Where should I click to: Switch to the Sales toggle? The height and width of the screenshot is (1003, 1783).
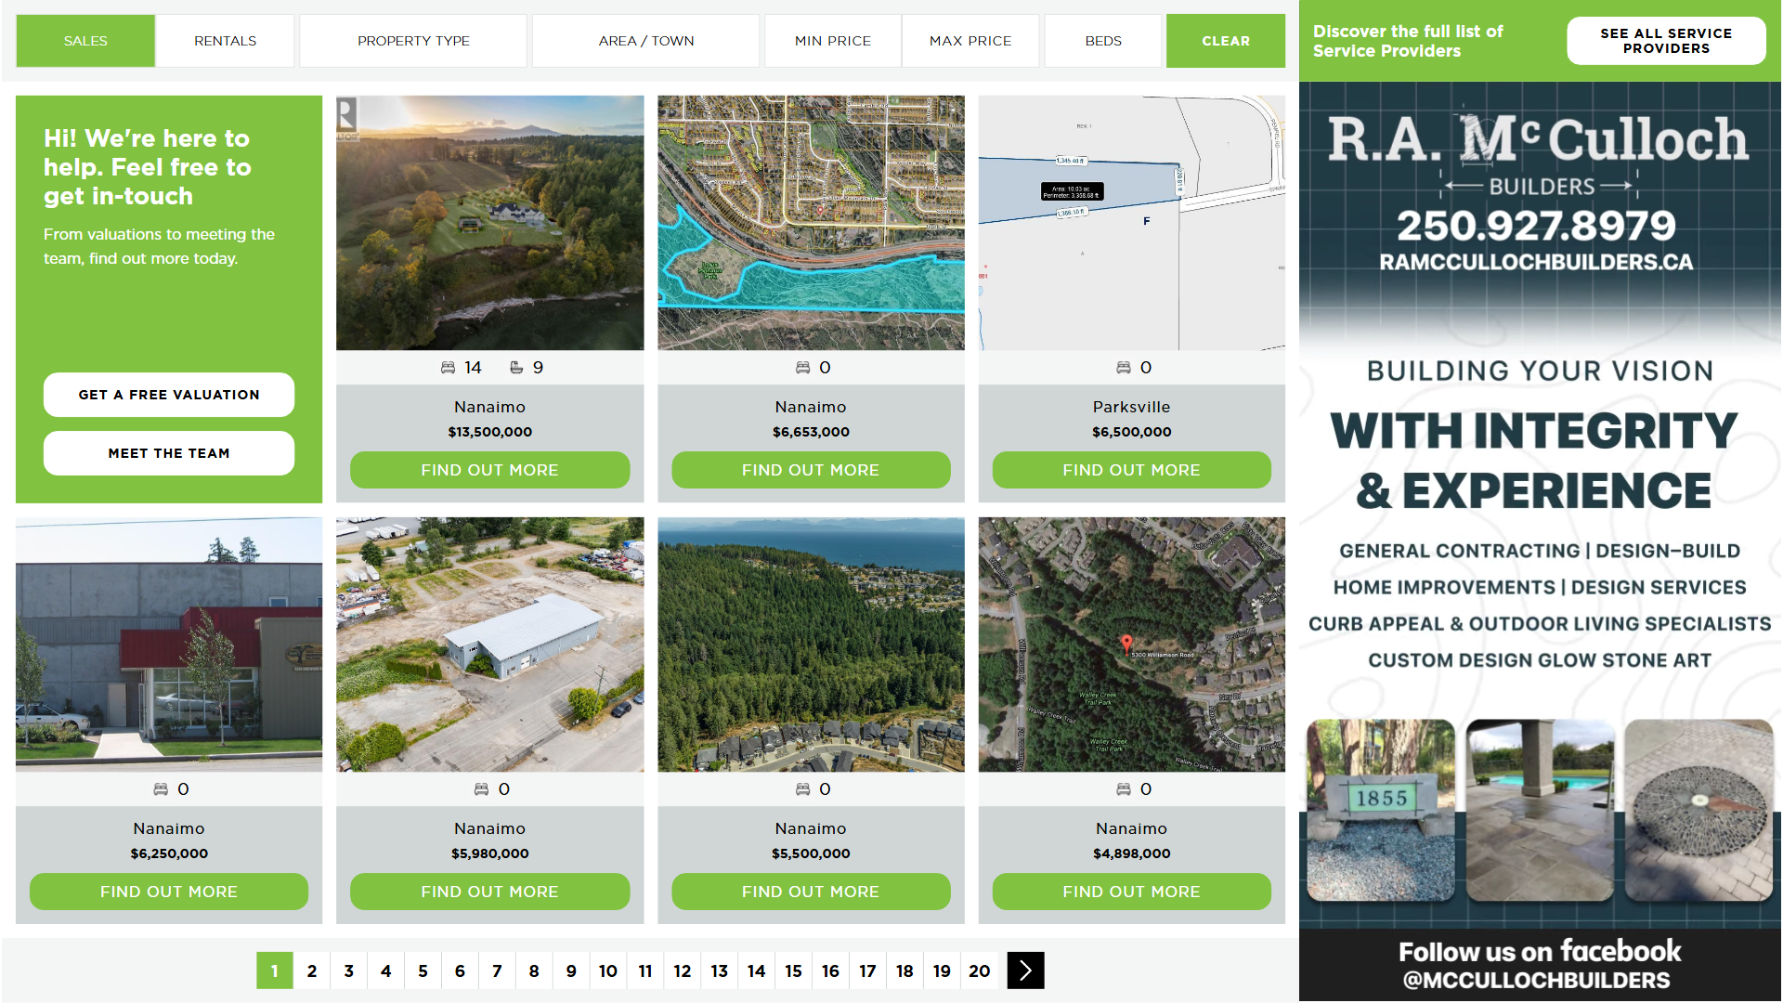[x=85, y=41]
